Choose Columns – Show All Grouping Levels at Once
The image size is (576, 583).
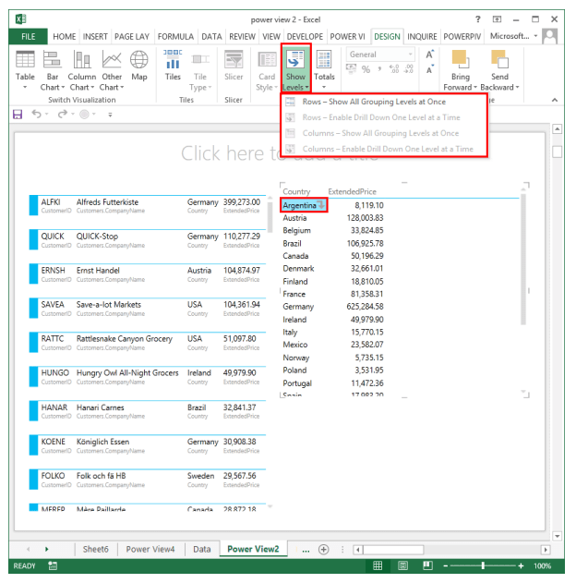click(x=384, y=133)
